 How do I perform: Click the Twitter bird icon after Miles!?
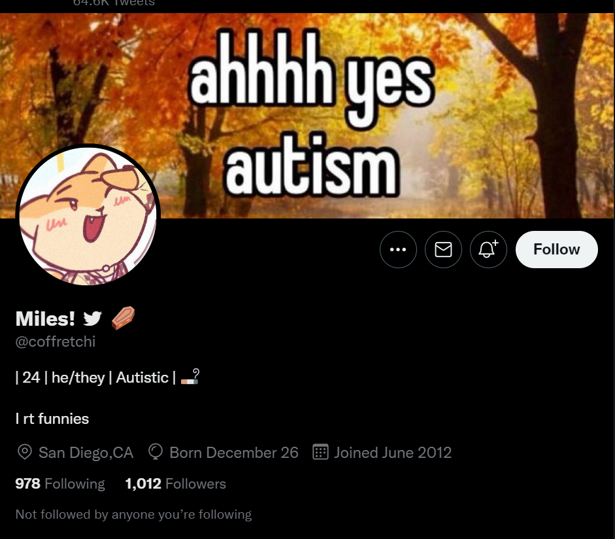coord(93,319)
